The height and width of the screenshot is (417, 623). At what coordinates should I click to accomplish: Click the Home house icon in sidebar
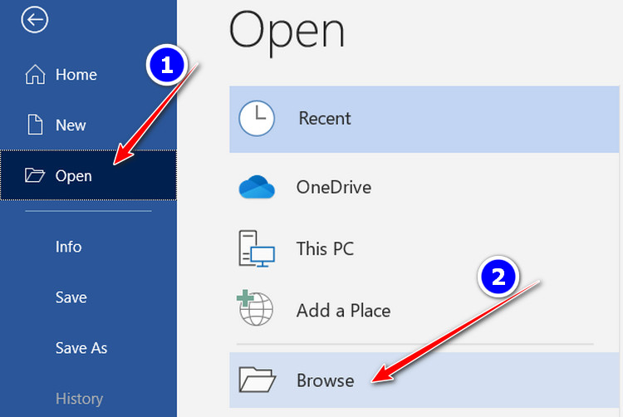(x=35, y=75)
